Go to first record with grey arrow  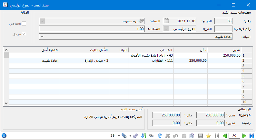217,136
